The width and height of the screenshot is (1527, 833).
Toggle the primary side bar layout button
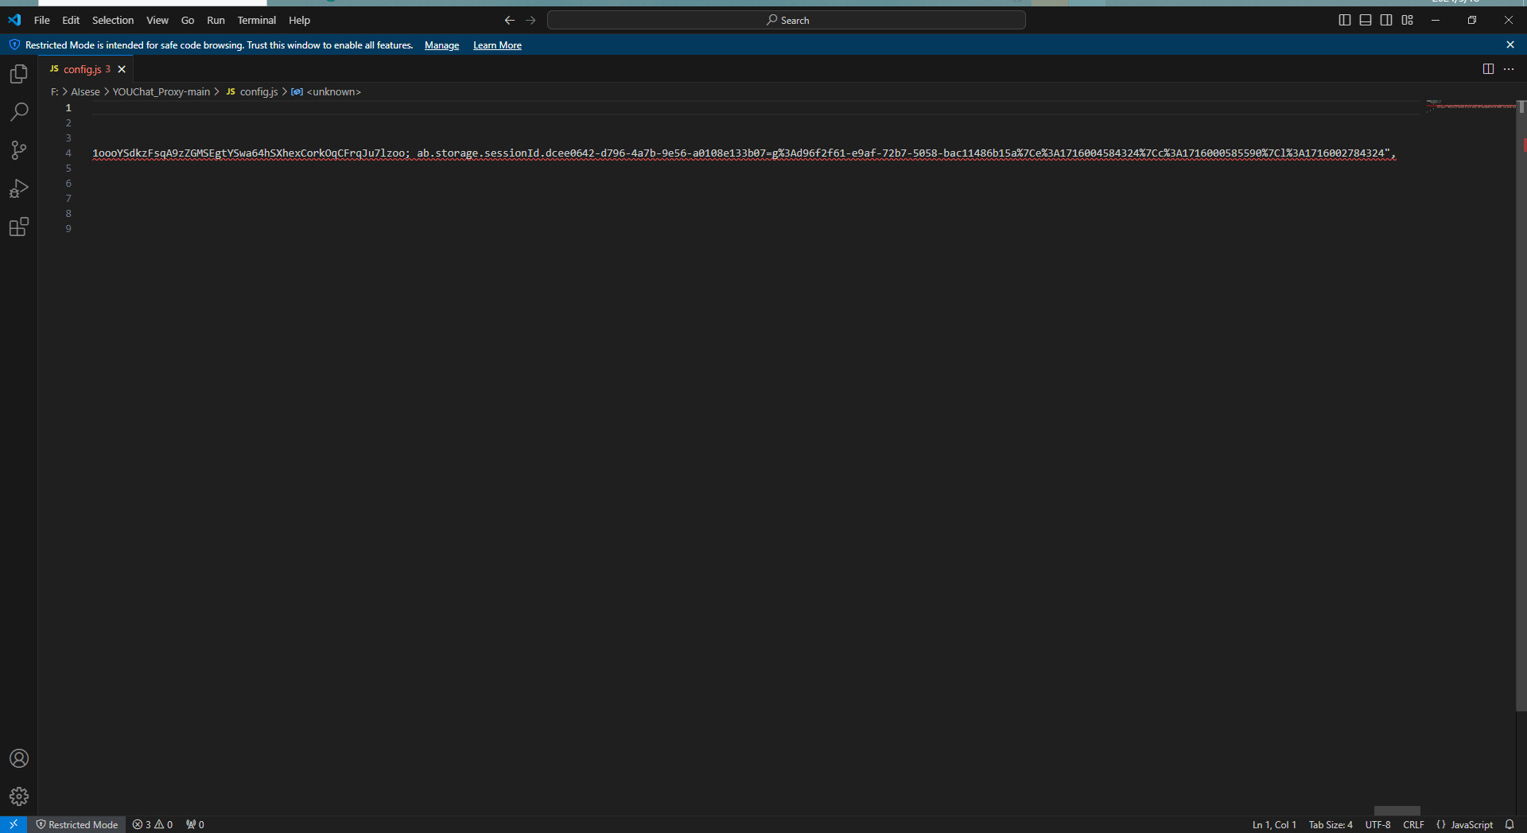(x=1344, y=20)
